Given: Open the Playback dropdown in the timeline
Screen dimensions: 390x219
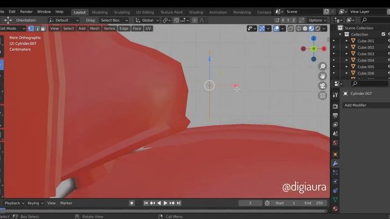Looking at the screenshot, I should pyautogui.click(x=14, y=203).
